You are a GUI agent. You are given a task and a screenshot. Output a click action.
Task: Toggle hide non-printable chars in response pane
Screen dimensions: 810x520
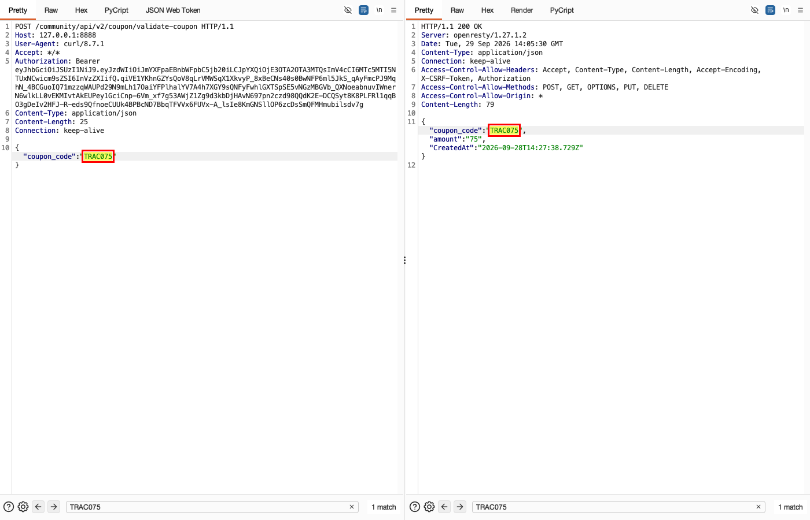pyautogui.click(x=754, y=10)
